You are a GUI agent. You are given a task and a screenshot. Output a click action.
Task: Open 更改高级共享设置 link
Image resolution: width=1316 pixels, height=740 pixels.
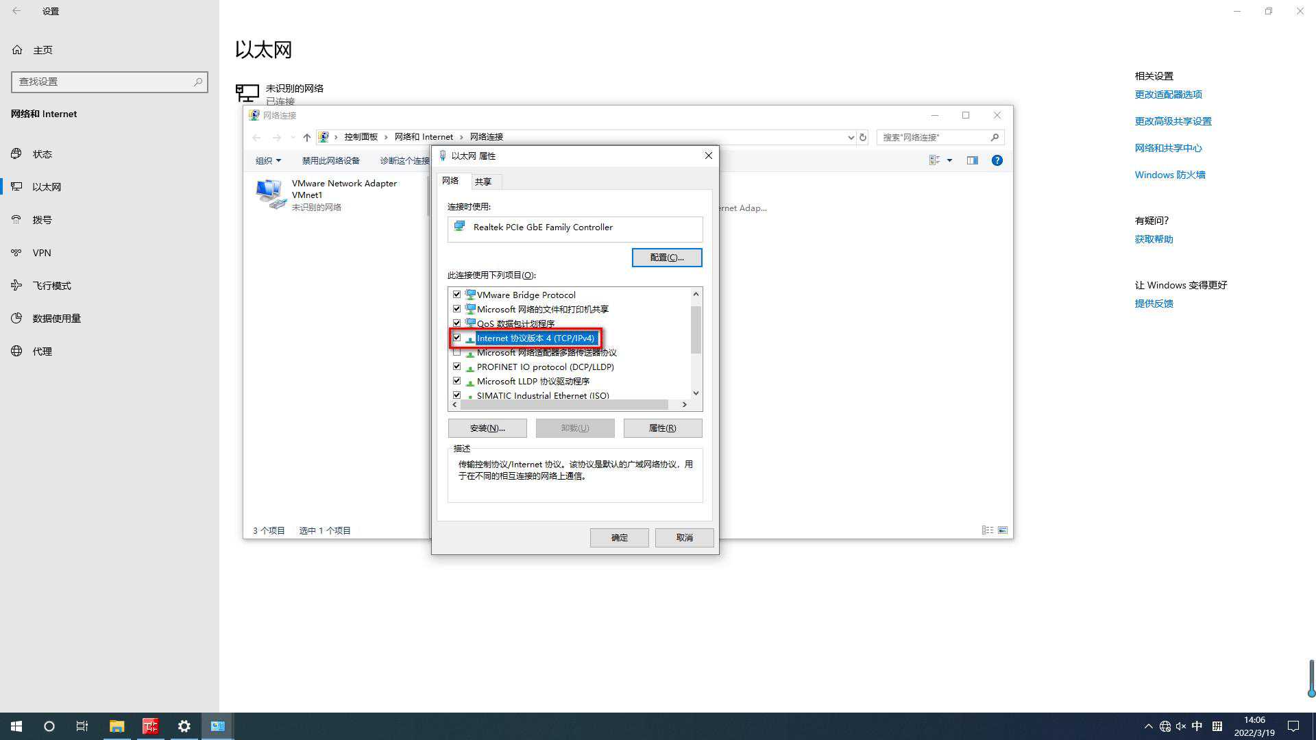coord(1173,121)
